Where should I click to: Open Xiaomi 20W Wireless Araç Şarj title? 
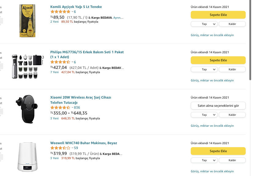pos(81,100)
